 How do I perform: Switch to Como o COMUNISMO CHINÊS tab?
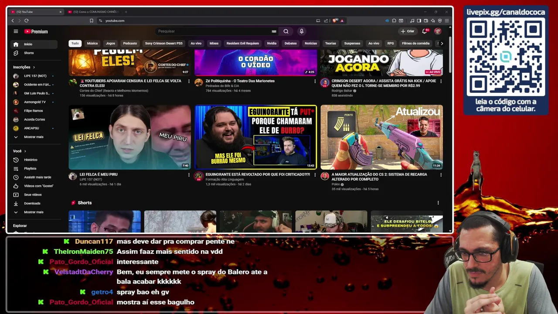(93, 12)
